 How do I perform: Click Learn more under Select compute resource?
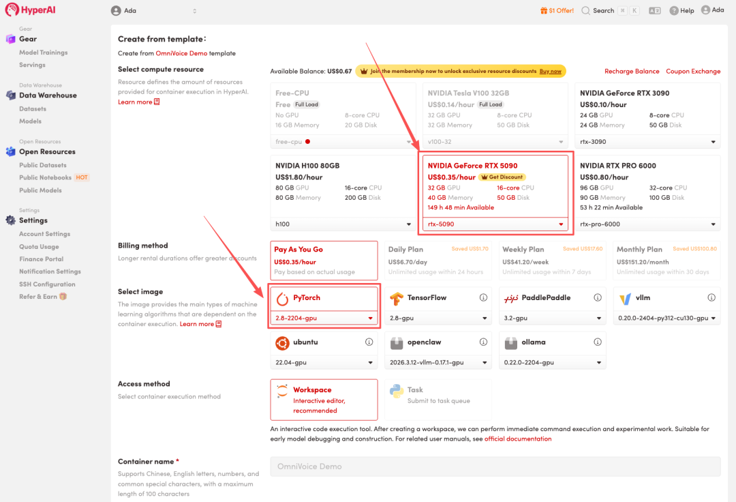[138, 102]
